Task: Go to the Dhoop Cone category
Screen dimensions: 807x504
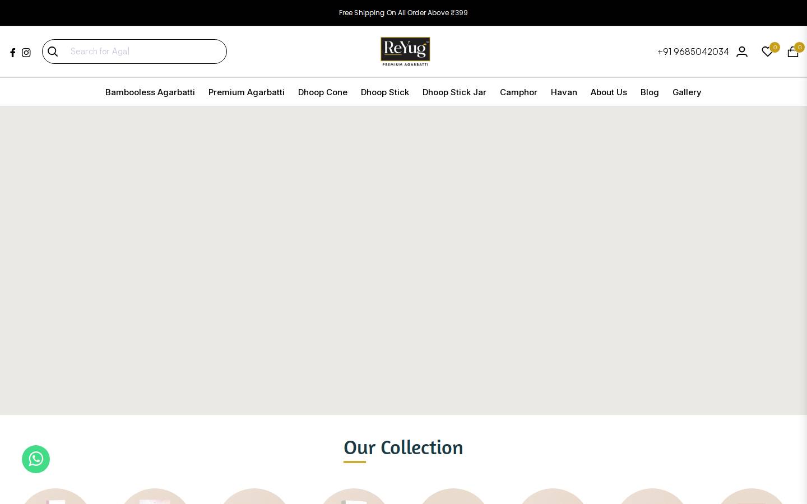Action: [323, 92]
